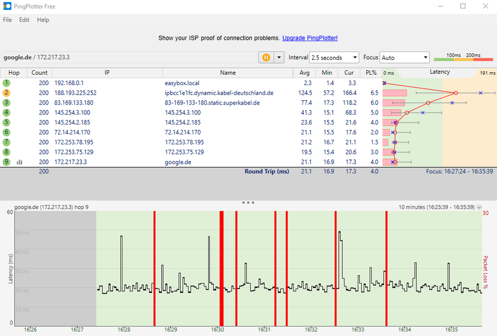The width and height of the screenshot is (497, 336).
Task: Open the File menu
Action: click(x=7, y=20)
